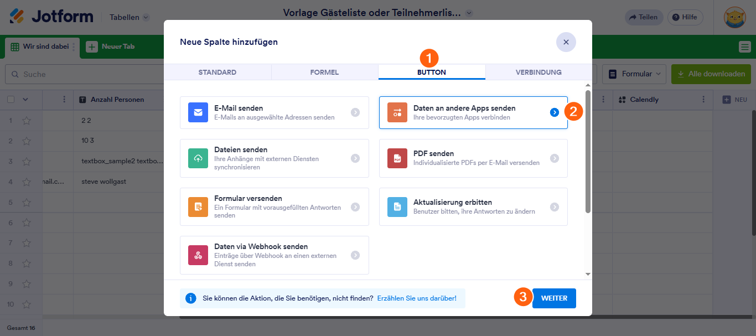This screenshot has height=336, width=756.
Task: Star row 3 in the table
Action: (27, 161)
